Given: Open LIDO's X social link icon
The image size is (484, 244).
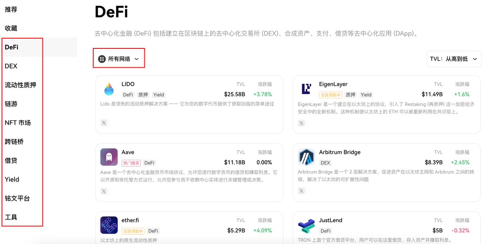Looking at the screenshot, I should coord(104,123).
